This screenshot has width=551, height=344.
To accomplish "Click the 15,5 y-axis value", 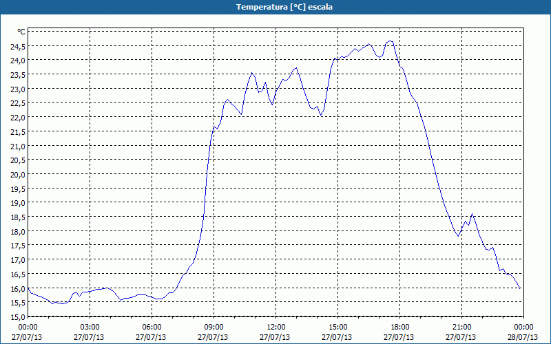I will tap(18, 303).
